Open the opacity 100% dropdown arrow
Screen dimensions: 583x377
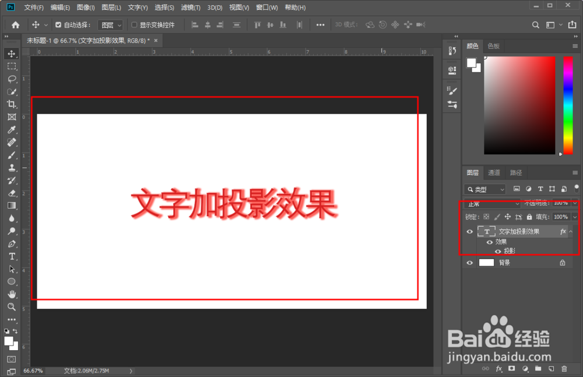575,203
